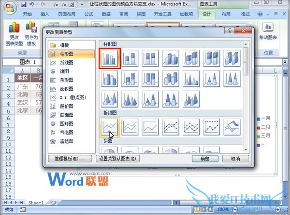This screenshot has width=290, height=215.
Task: Select the 曲面图 surface category
Action: point(72,115)
